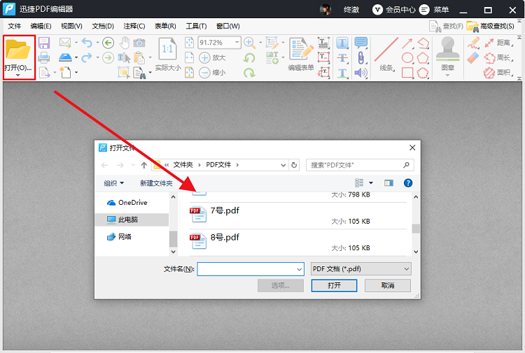
Task: Click the Sound speaker annotation icon
Action: coord(360,73)
